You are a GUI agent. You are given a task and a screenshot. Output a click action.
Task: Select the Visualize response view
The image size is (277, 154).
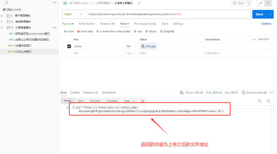pyautogui.click(x=112, y=101)
